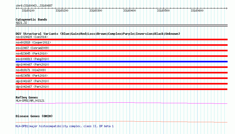Open the HLA-DPB1 major histocompatibility complex link
The width and height of the screenshot is (235, 134).
(x=64, y=126)
